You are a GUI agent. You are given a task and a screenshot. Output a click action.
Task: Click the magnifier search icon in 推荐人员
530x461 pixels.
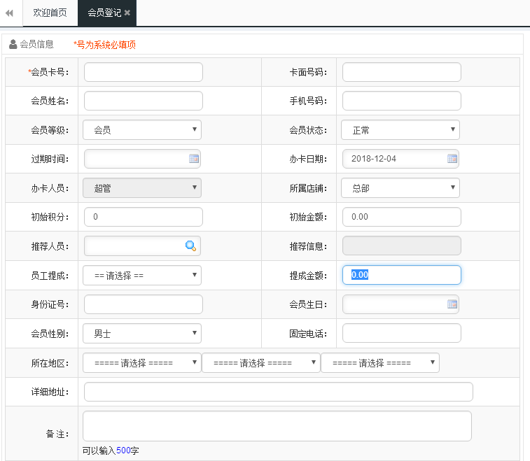pos(190,246)
